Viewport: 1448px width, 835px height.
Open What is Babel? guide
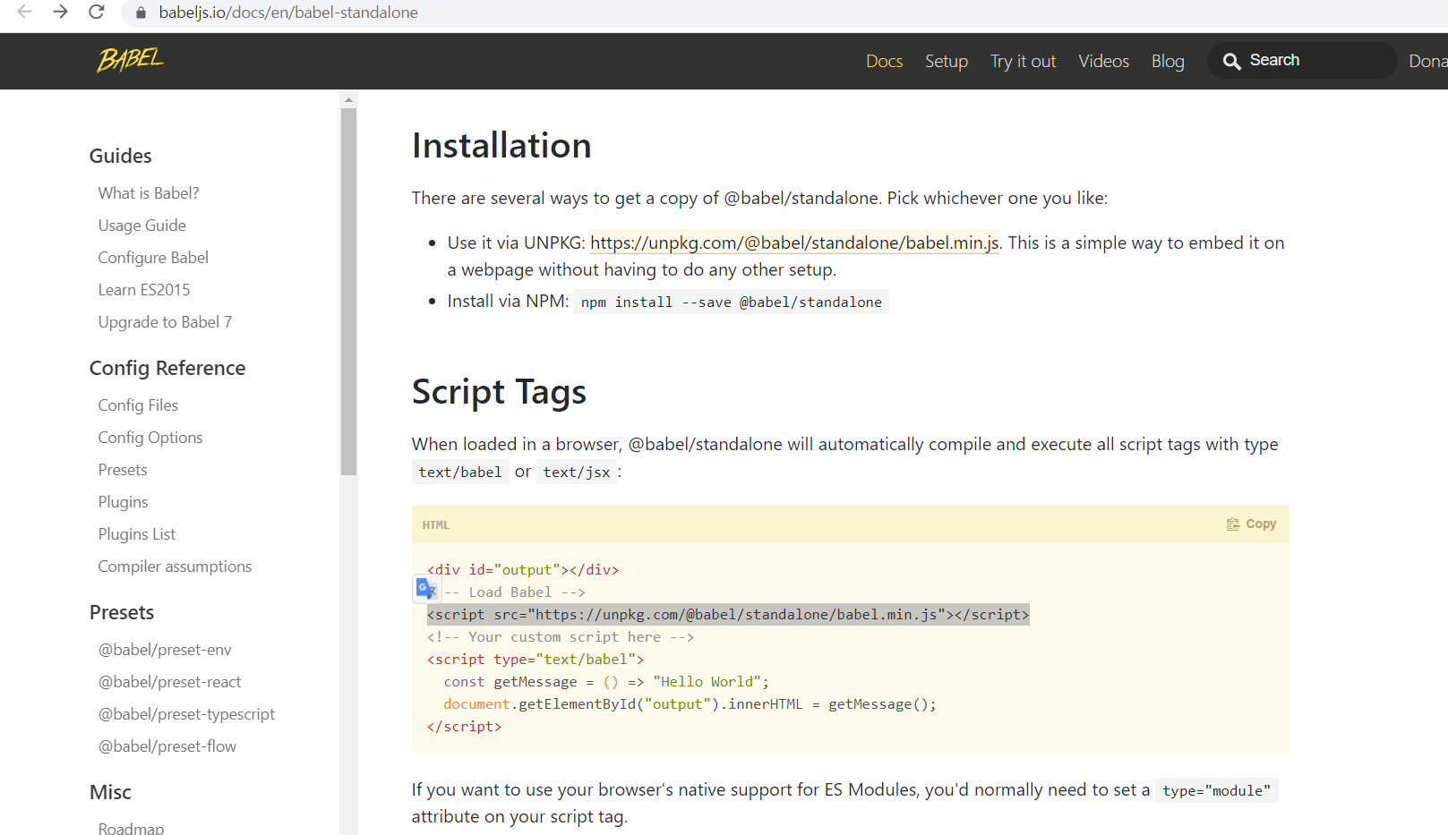click(149, 193)
